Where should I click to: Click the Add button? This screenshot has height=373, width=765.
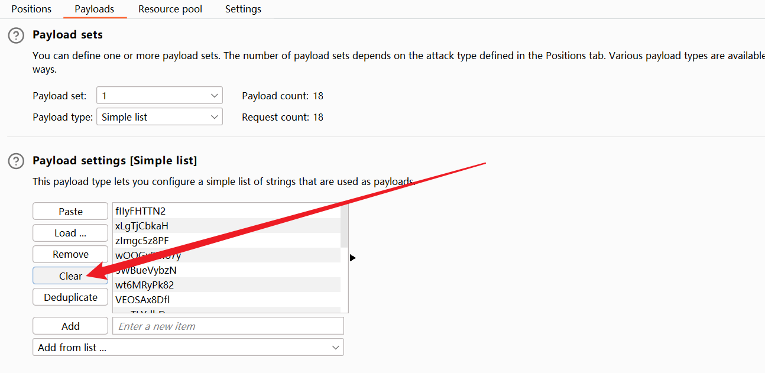click(x=70, y=326)
